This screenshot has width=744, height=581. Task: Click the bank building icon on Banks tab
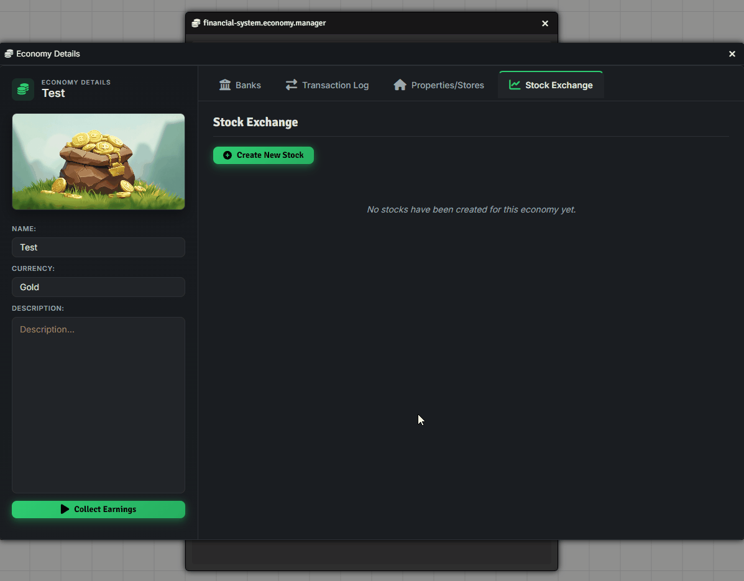[x=225, y=85]
